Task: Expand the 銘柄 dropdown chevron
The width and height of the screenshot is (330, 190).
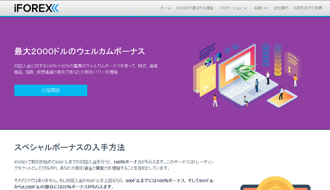Action: click(x=266, y=8)
